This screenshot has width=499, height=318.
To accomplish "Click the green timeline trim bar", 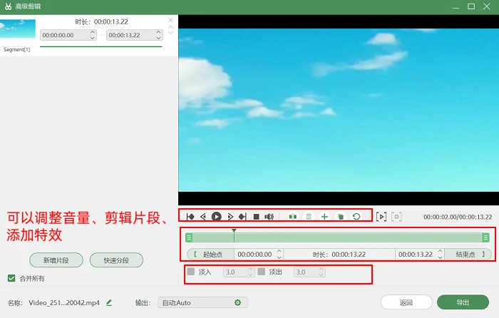I will [x=337, y=237].
